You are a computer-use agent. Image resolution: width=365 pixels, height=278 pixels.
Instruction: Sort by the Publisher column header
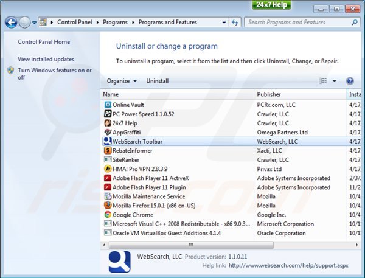(x=301, y=94)
